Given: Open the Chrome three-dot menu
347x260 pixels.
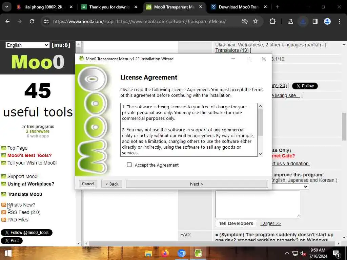Looking at the screenshot, I should coord(340,21).
